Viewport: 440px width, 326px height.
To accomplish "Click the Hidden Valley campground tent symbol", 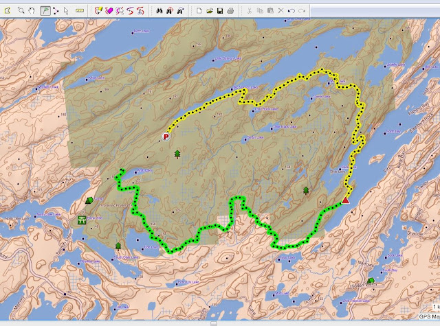I will point(371,280).
